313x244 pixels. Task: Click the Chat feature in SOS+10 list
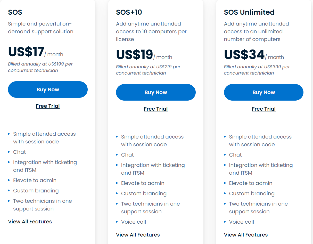click(x=127, y=155)
